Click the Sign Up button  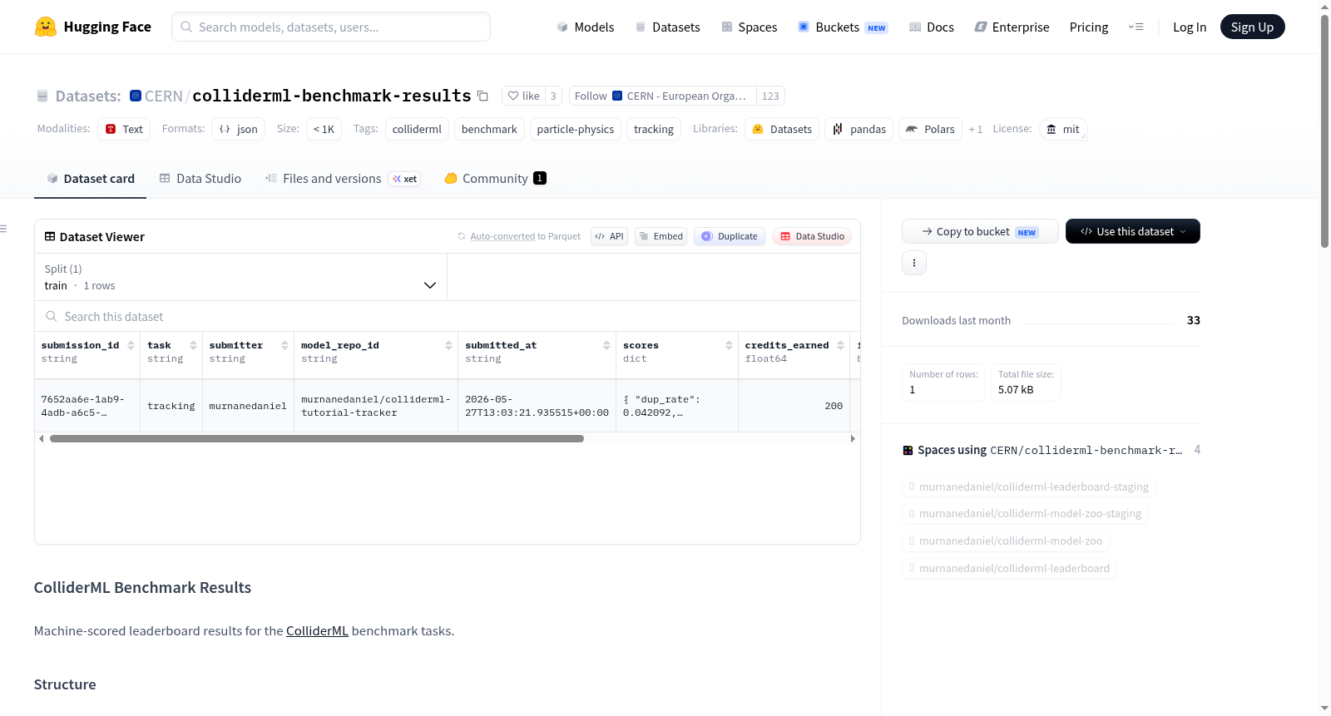coord(1252,27)
